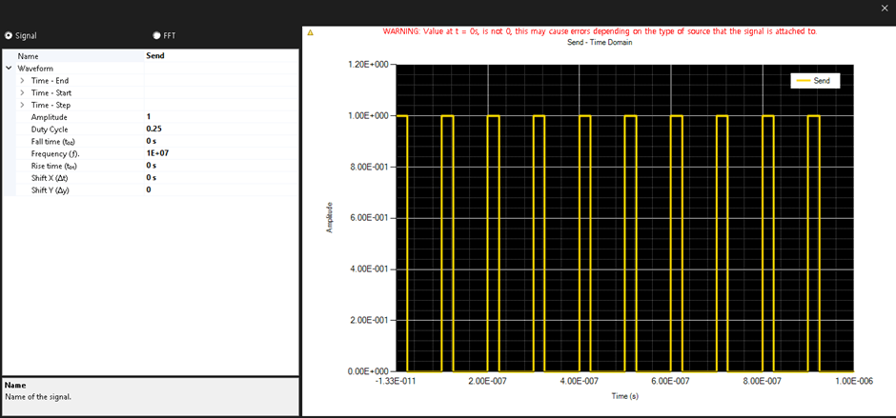896x418 pixels.
Task: Click the Name value field showing Send
Action: coord(219,56)
